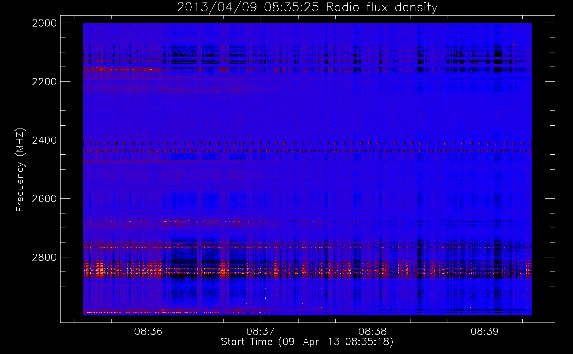The height and width of the screenshot is (354, 573).
Task: Click the 2400 frequency axis label
Action: tap(44, 140)
